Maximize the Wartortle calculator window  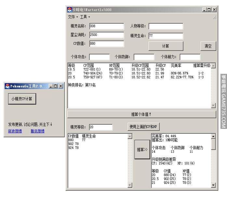(x=209, y=10)
